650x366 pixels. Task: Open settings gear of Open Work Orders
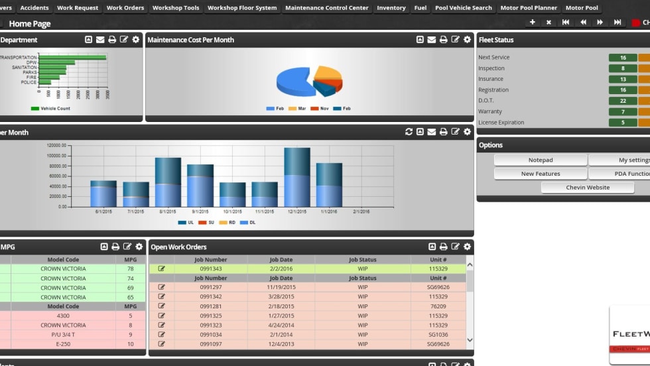pos(467,247)
